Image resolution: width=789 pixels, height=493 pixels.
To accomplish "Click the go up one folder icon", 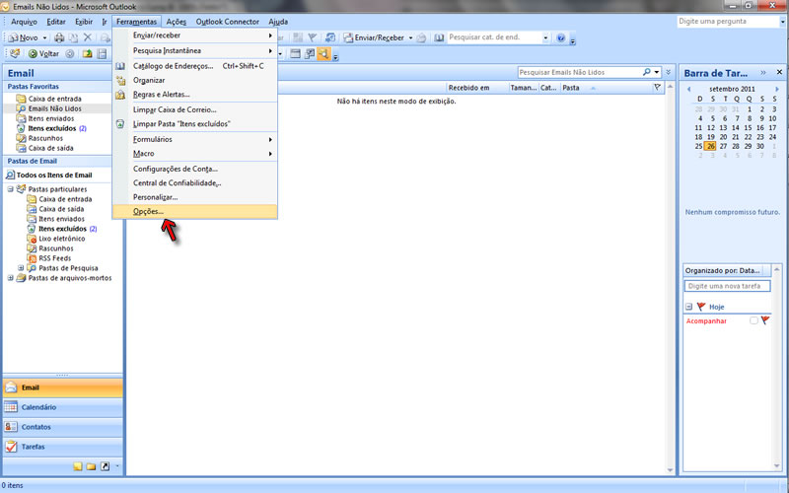I will coord(88,54).
